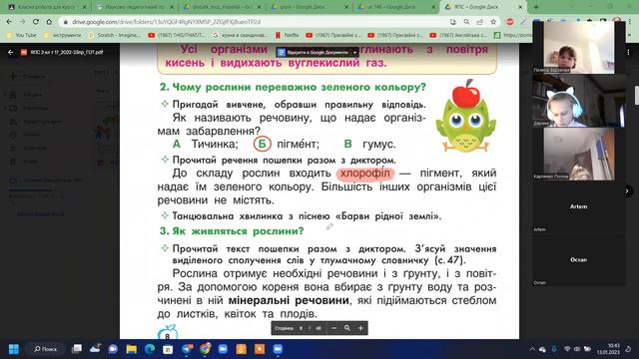Image resolution: width=639 pixels, height=359 pixels.
Task: Open the taskbar search box Поиск
Action: coord(45,349)
